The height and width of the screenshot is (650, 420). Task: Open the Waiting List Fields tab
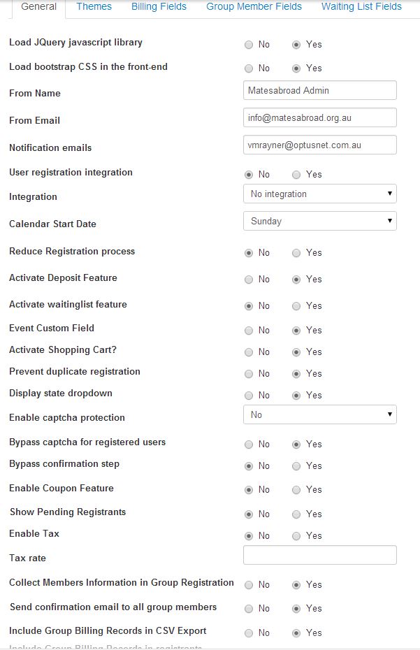[361, 7]
